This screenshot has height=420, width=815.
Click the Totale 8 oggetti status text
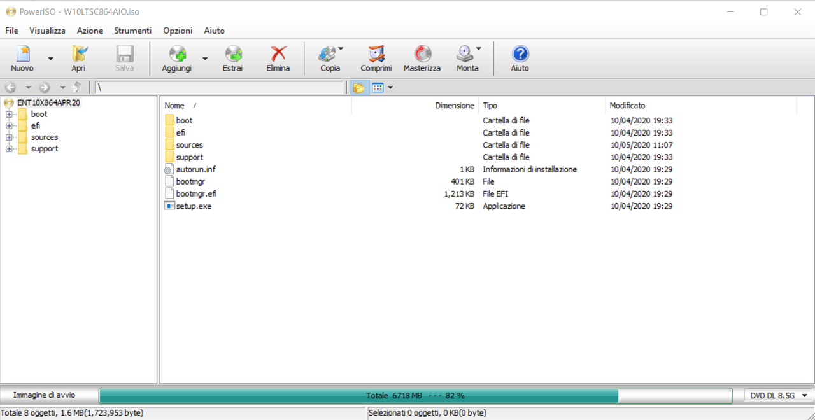[72, 413]
